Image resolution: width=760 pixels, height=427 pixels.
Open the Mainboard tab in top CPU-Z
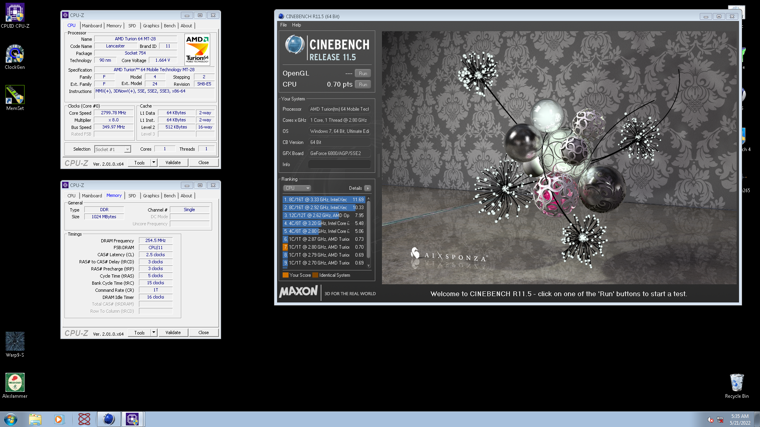coord(92,26)
